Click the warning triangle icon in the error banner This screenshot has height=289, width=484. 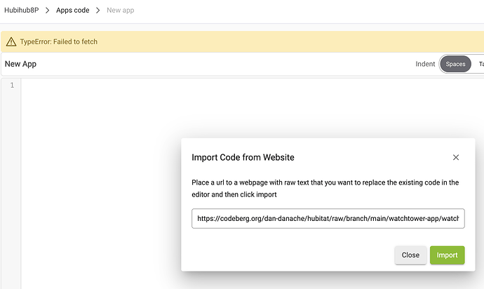(x=11, y=41)
